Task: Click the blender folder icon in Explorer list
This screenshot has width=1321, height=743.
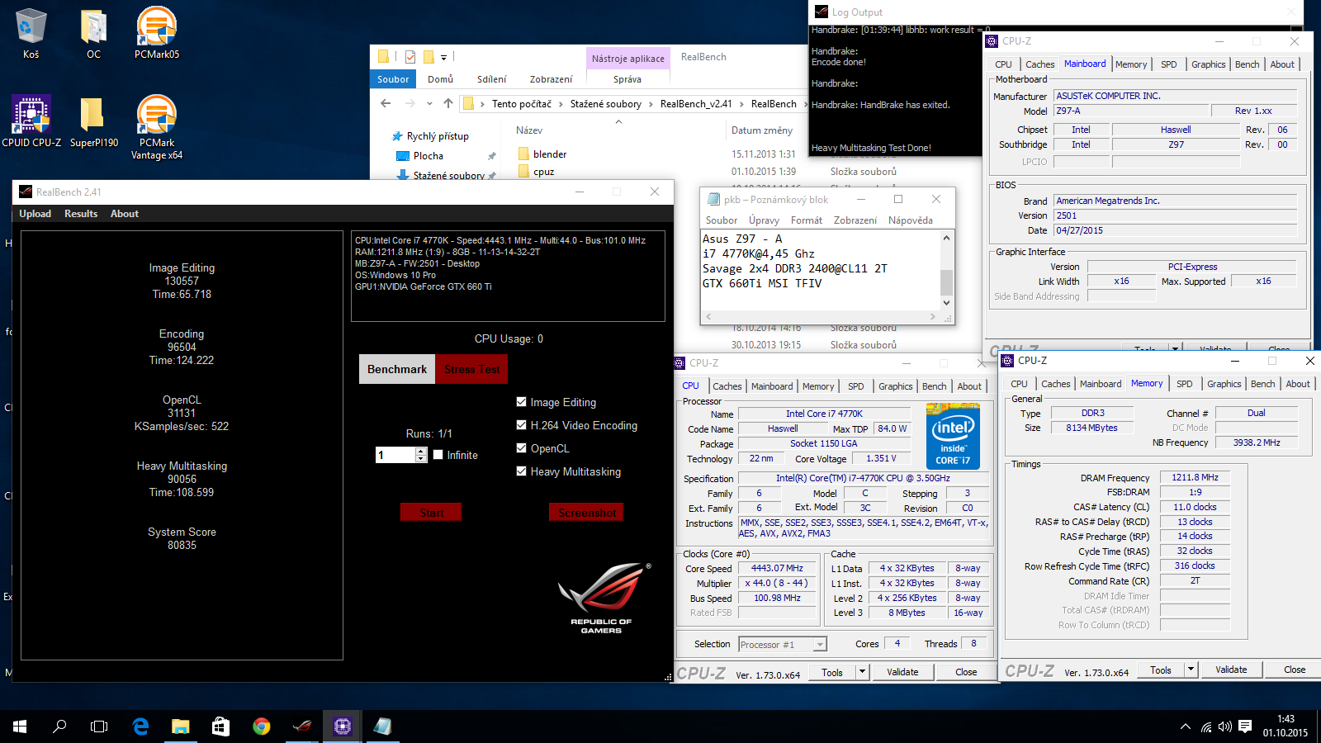Action: (x=523, y=154)
